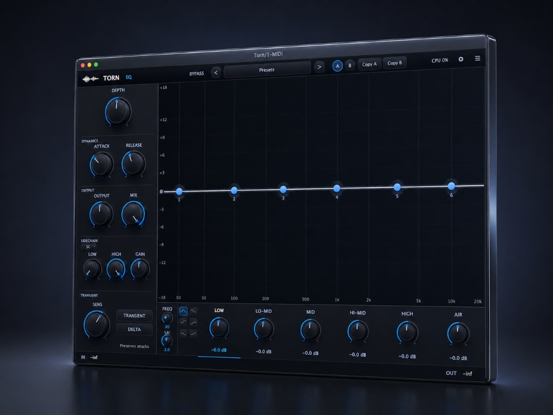The image size is (553, 415).
Task: Switch to state A
Action: pos(337,66)
